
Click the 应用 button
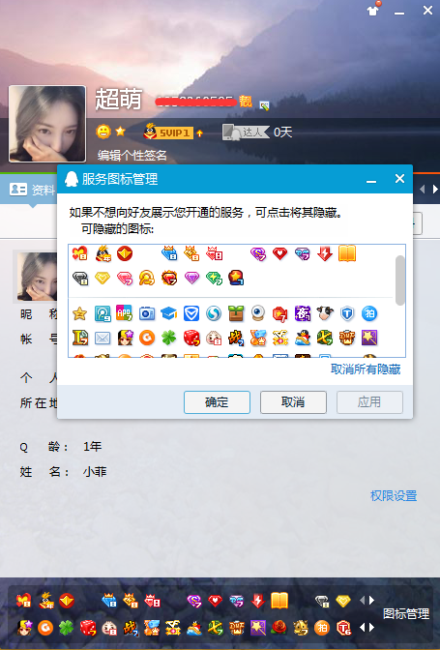click(x=369, y=401)
